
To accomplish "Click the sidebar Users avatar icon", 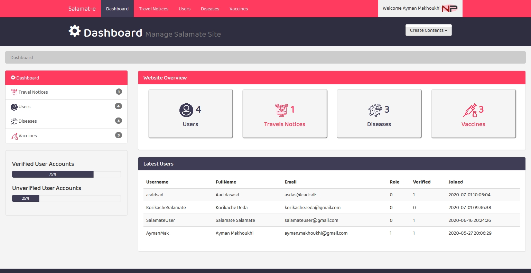I will pyautogui.click(x=14, y=107).
